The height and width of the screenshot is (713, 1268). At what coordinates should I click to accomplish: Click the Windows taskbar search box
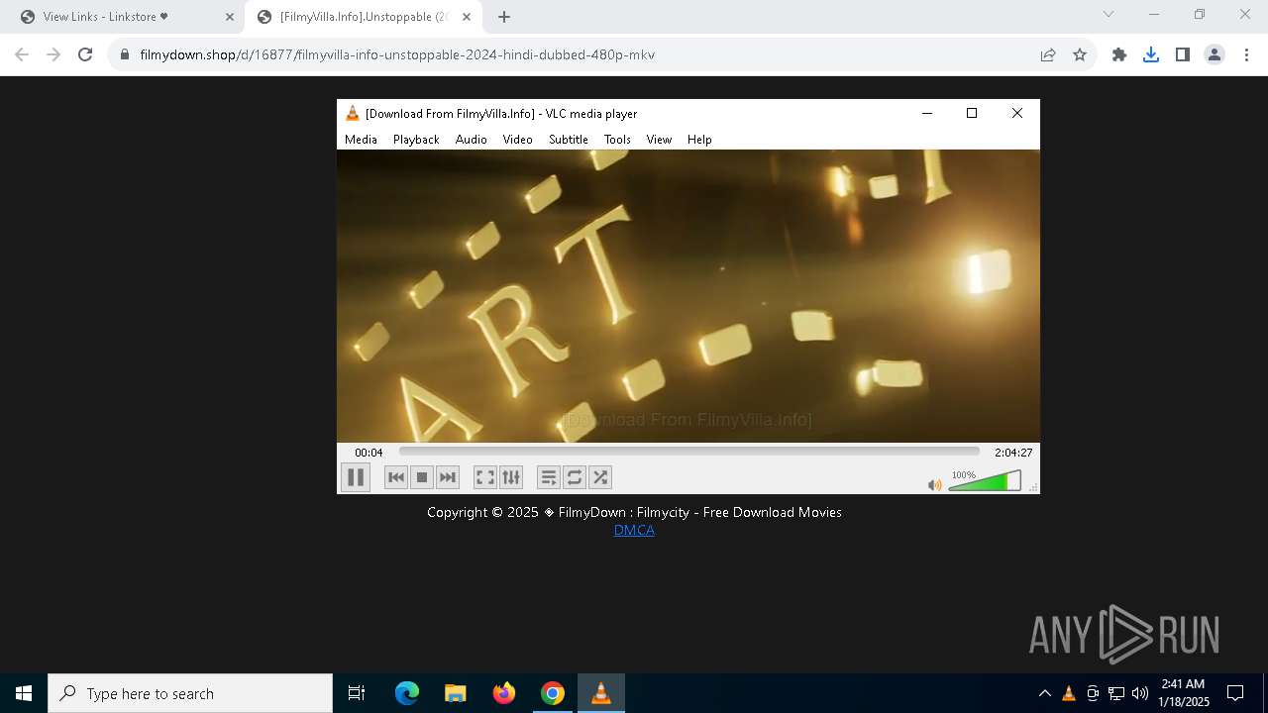tap(190, 693)
